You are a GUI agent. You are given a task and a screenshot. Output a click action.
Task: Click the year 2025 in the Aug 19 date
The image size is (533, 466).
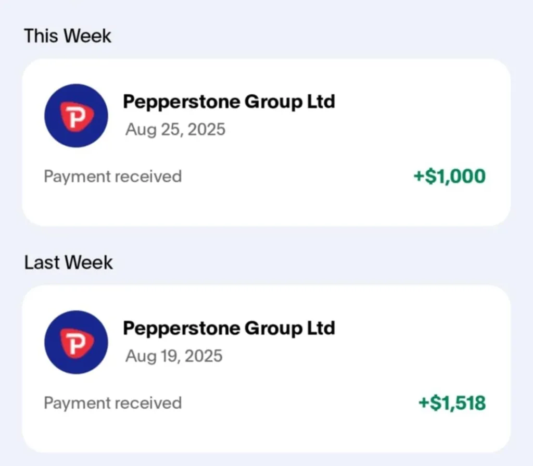click(203, 356)
